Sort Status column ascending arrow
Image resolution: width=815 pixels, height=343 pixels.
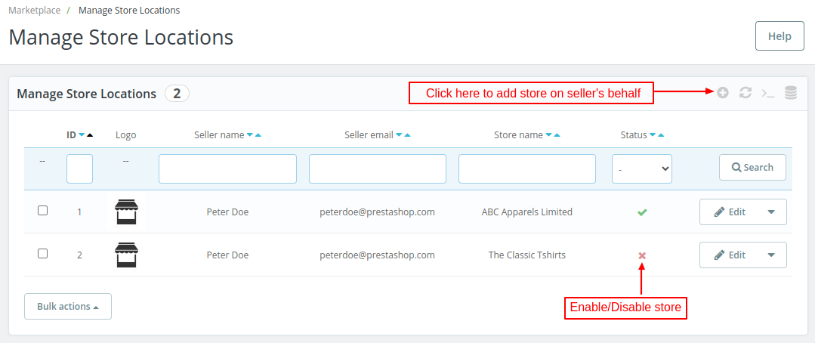pos(661,135)
